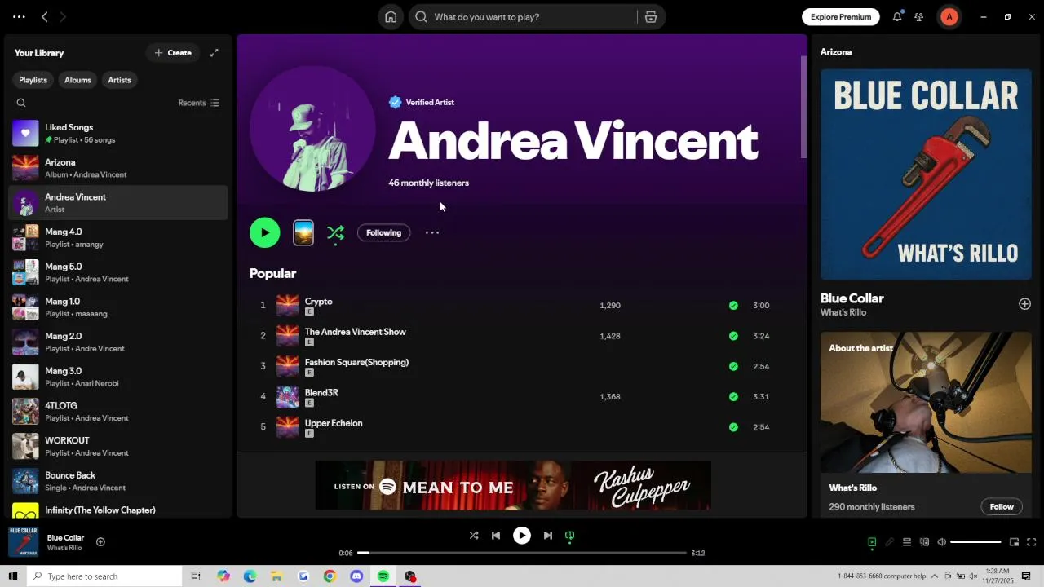Open Mang 5.0 playlist
The image size is (1044, 587).
click(x=117, y=272)
